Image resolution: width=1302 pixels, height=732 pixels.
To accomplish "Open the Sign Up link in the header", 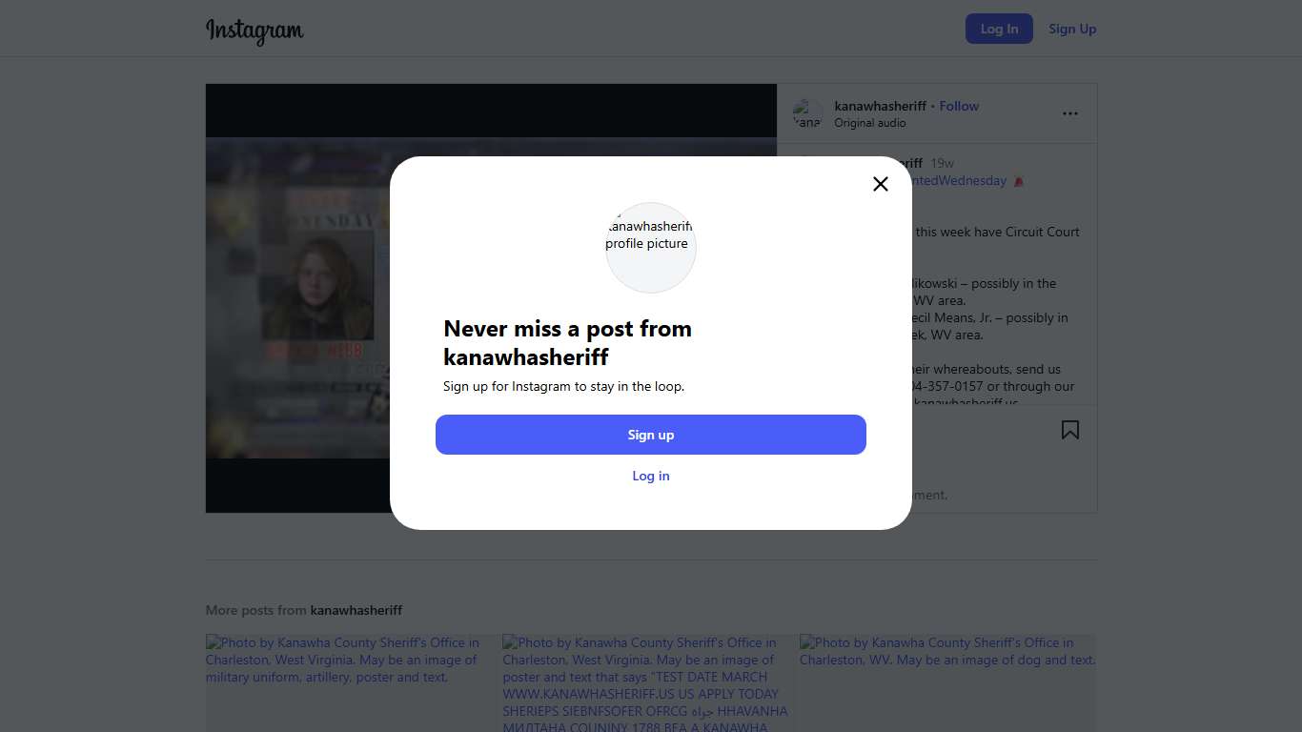I will click(x=1072, y=29).
